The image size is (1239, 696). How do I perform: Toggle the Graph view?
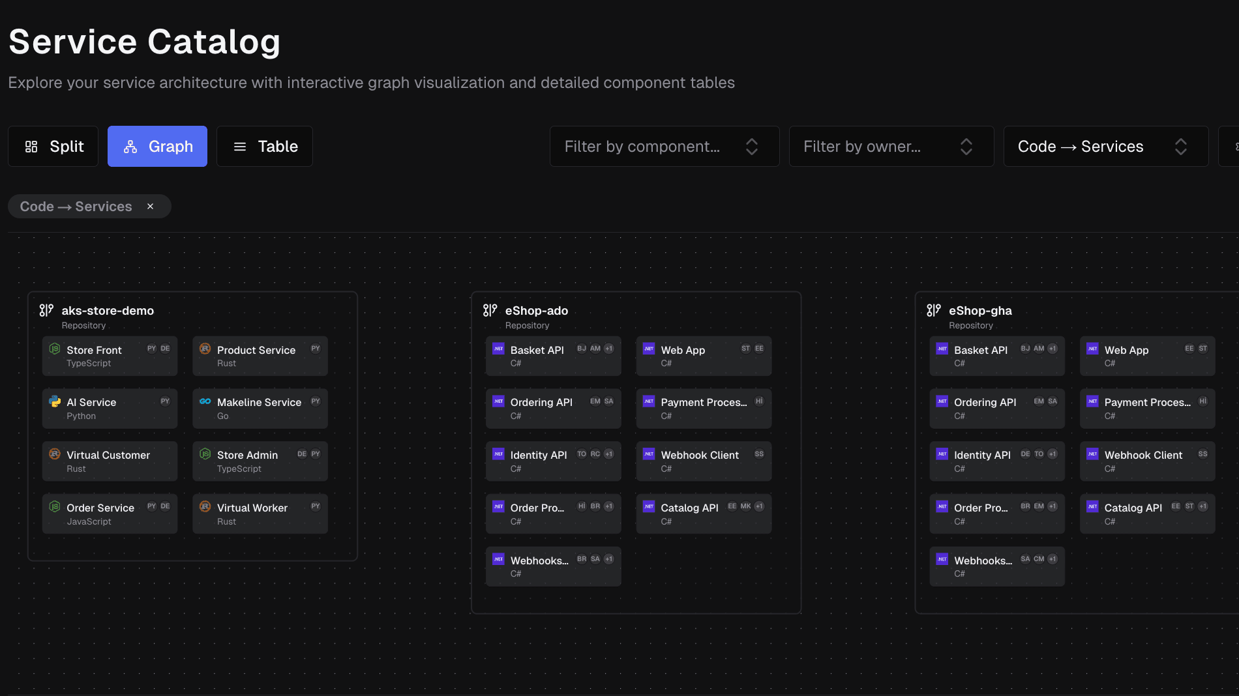click(157, 146)
